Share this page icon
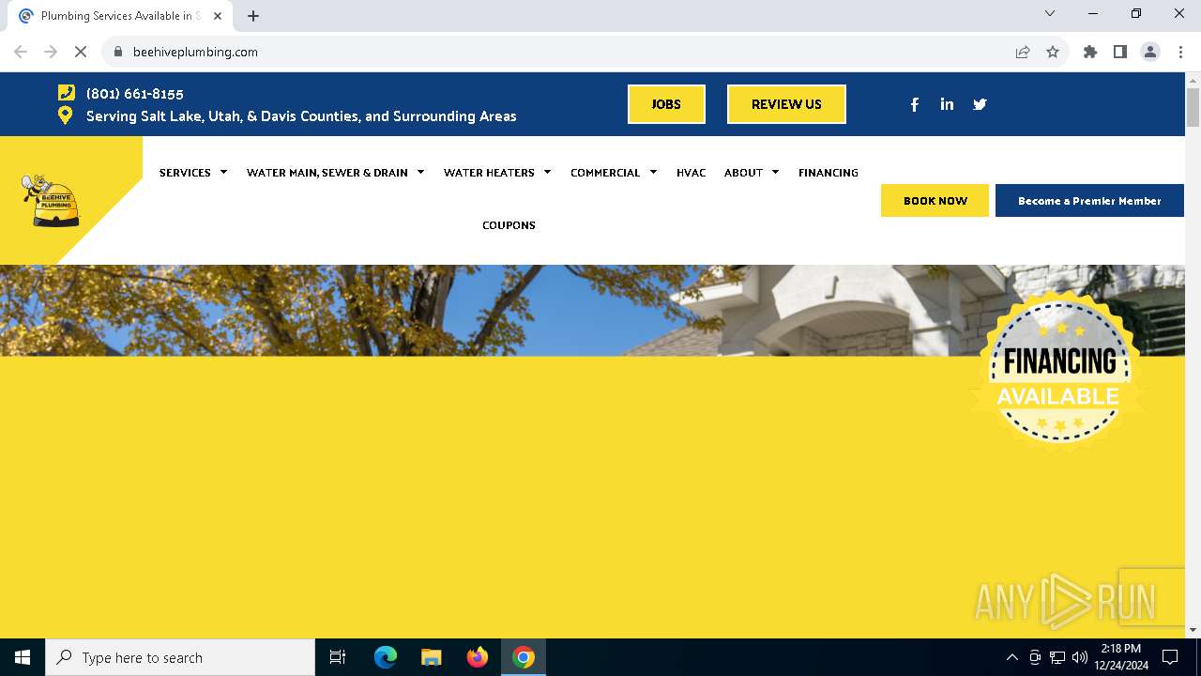The height and width of the screenshot is (676, 1201). 1023,52
